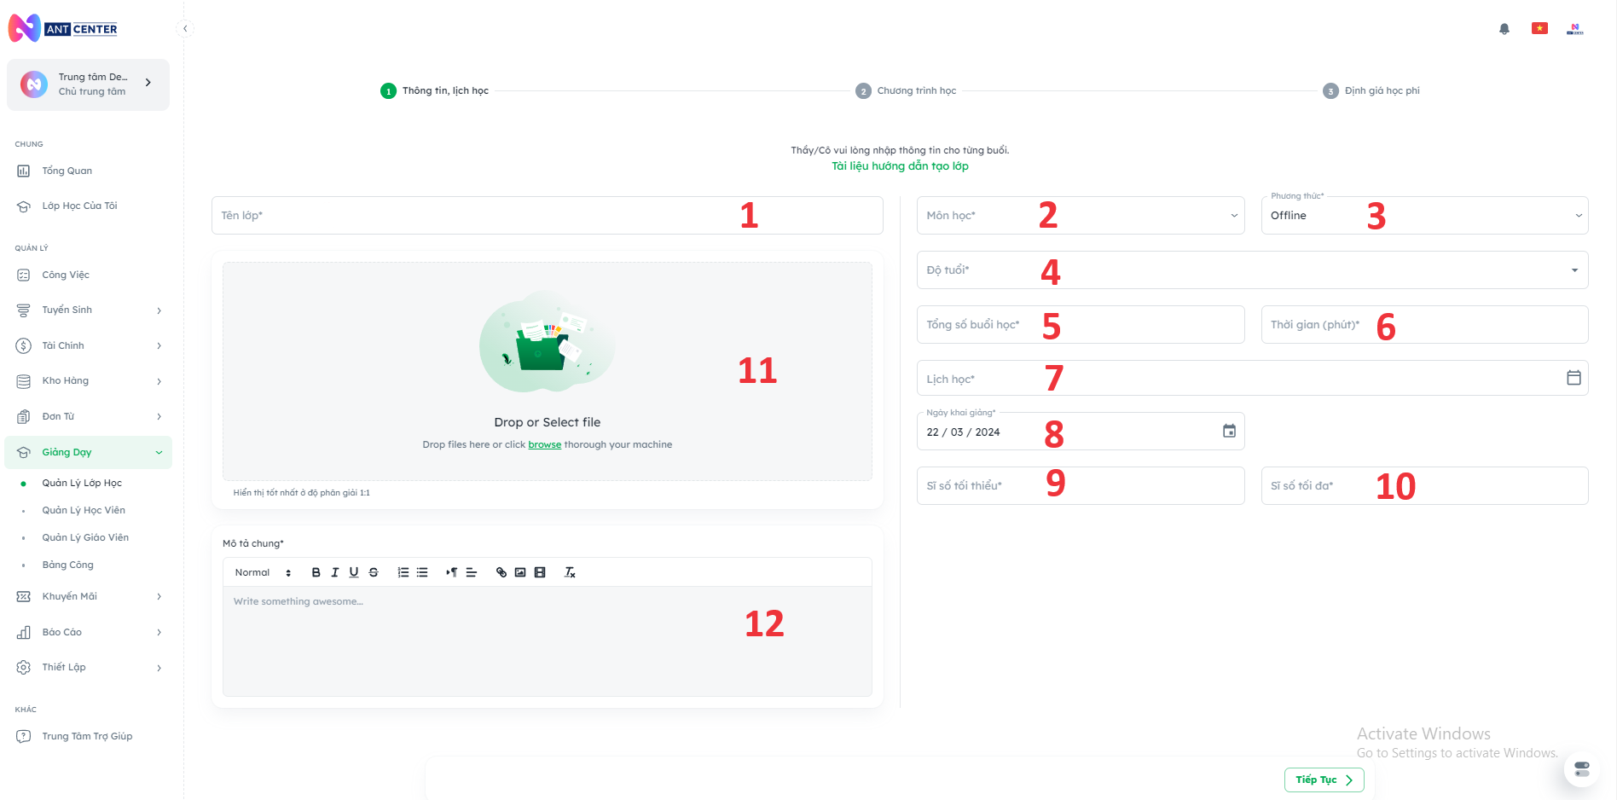Open calendar picker for Ngày khai giảng
This screenshot has width=1617, height=800.
1229,432
